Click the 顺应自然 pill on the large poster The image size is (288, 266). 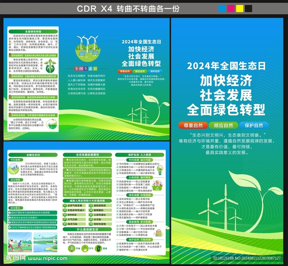point(223,125)
